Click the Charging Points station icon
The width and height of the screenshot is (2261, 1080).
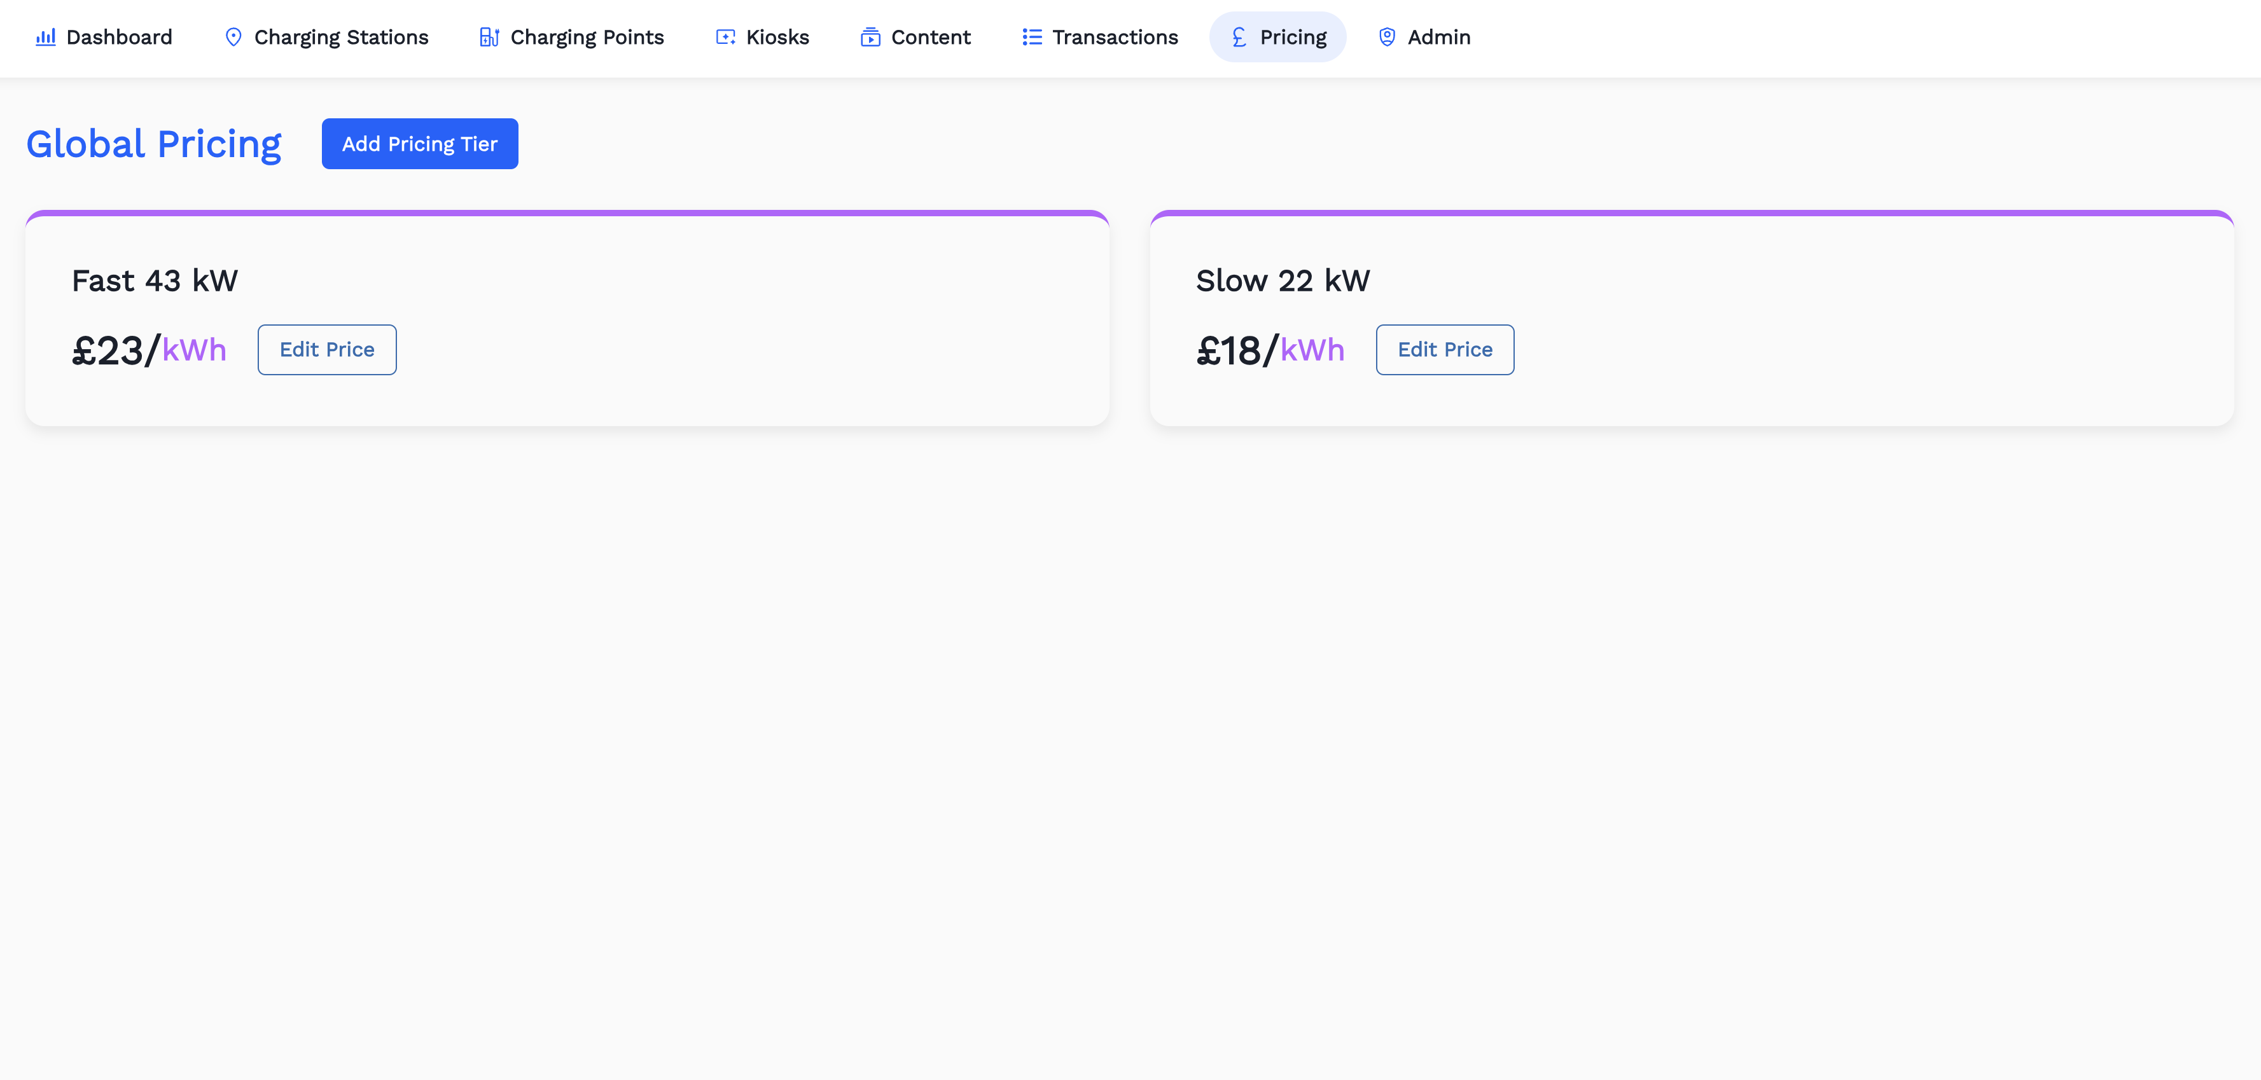[x=489, y=37]
